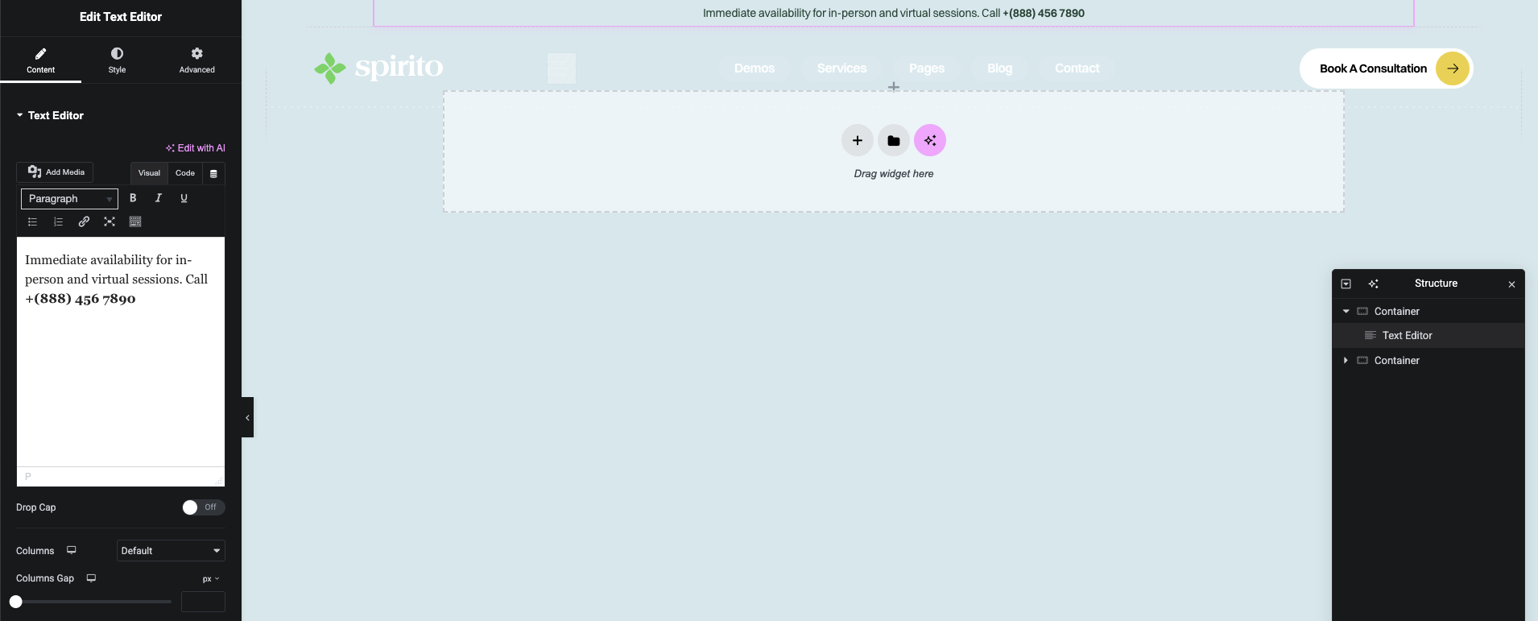1538x621 pixels.
Task: Toggle the Drop Cap switch
Action: click(203, 507)
